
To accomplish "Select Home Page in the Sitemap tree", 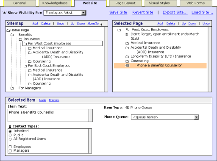I will click(19, 30).
